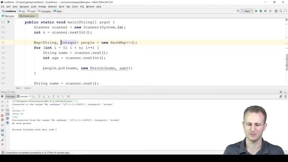This screenshot has height=162, width=288.
Task: Open Search Everywhere magnifier icon
Action: [x=281, y=11]
